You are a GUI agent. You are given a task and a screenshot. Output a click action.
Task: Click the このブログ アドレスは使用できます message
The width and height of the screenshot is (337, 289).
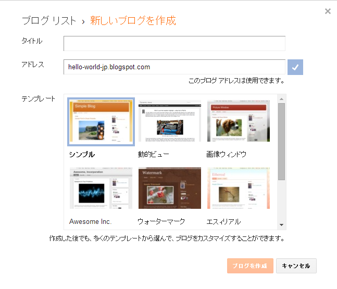pyautogui.click(x=236, y=81)
